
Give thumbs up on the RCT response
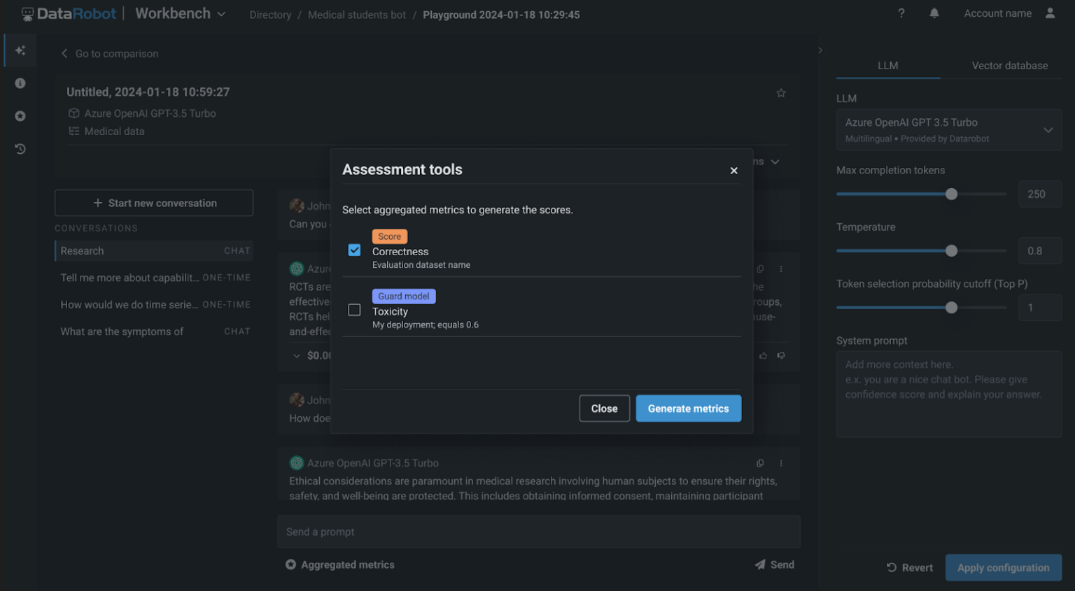pyautogui.click(x=763, y=355)
